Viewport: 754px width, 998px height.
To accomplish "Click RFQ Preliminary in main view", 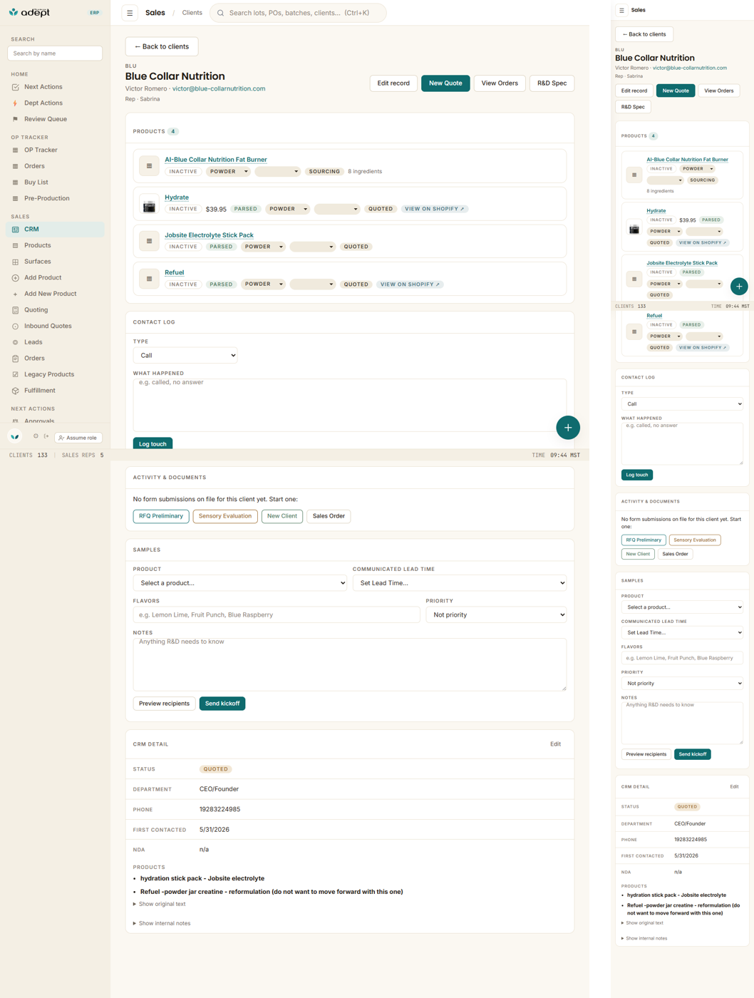I will tap(161, 516).
